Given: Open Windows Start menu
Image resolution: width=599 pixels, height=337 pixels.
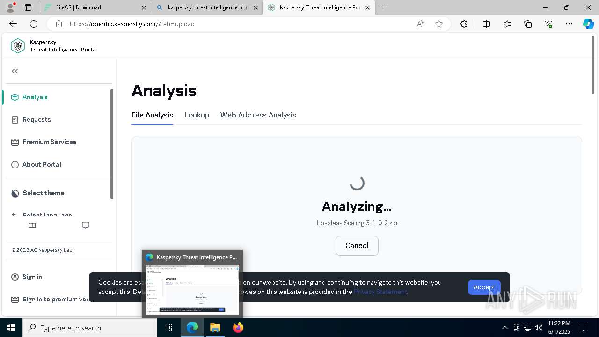Looking at the screenshot, I should click(x=11, y=328).
